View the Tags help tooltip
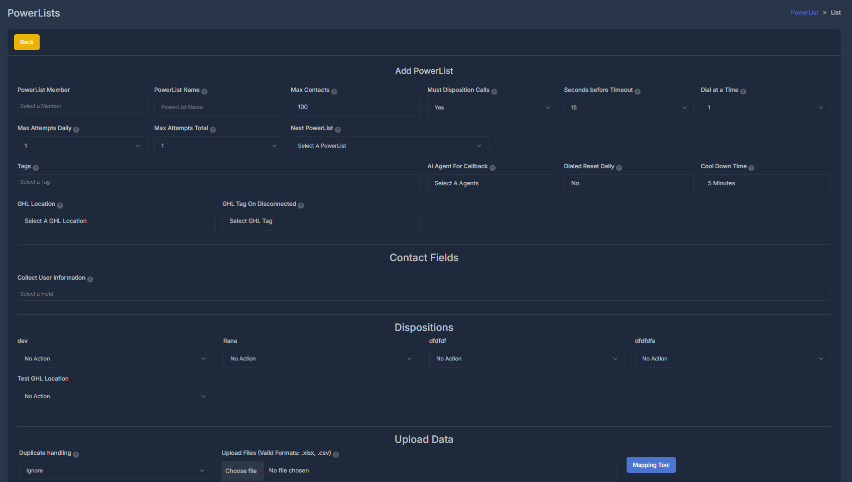The height and width of the screenshot is (482, 852). coord(35,167)
